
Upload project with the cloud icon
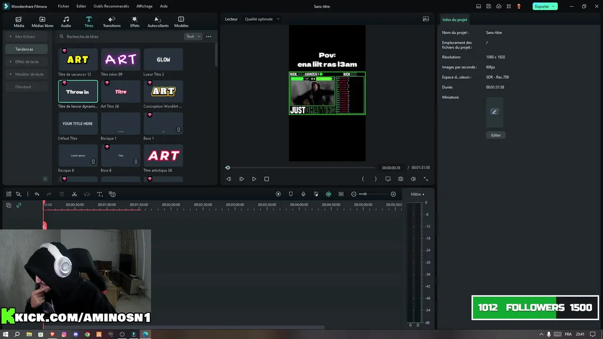498,6
